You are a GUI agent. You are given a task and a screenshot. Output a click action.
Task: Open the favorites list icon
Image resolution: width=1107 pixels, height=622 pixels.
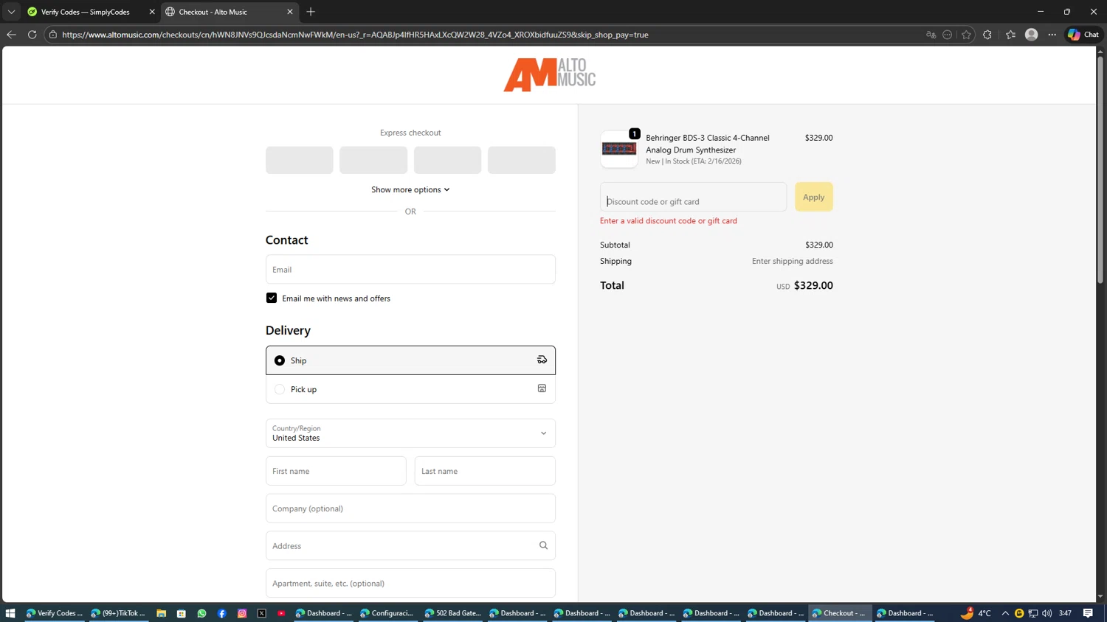coord(1010,35)
